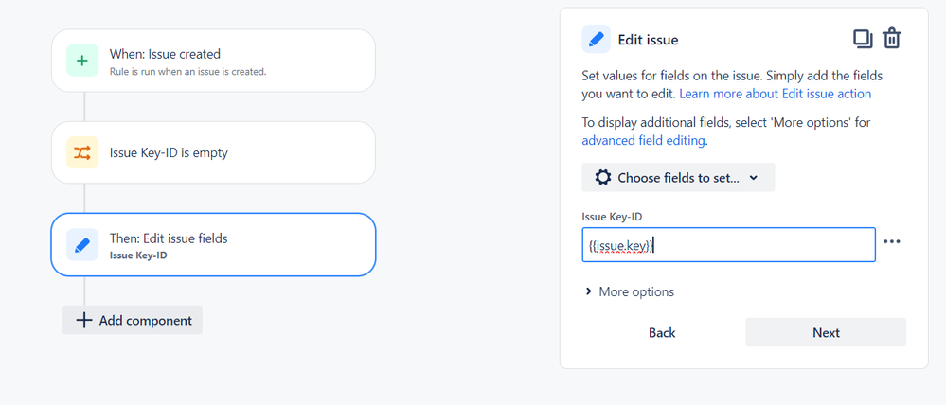Screen dimensions: 946x405
Task: Click the pencil icon in the Then step
Action: [82, 245]
